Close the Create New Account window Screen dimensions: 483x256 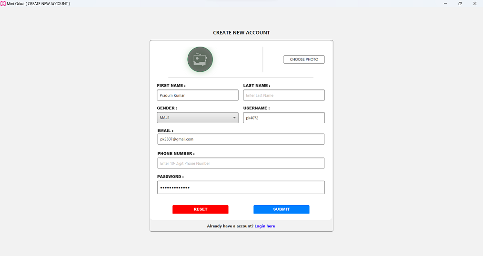point(475,4)
